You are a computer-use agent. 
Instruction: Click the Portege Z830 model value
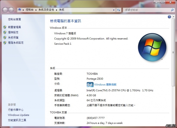click(95, 79)
